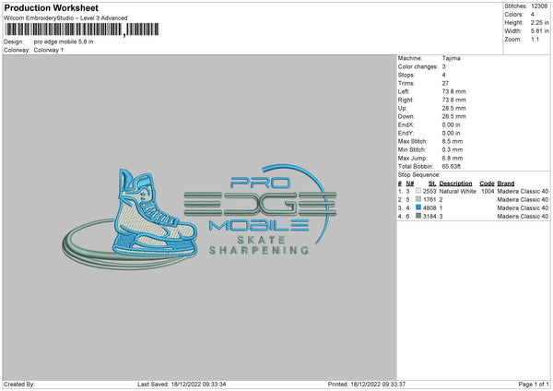Click the 'Brand' column header
553x391 pixels.
point(506,184)
